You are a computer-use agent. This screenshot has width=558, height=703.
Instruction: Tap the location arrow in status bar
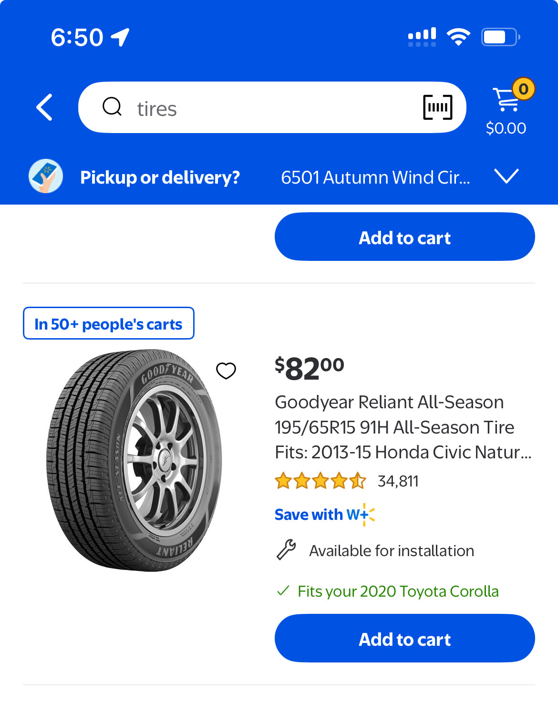point(121,37)
